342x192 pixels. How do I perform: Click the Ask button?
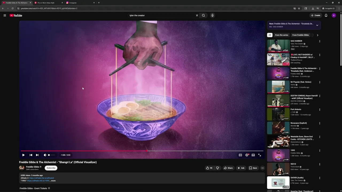[241, 168]
